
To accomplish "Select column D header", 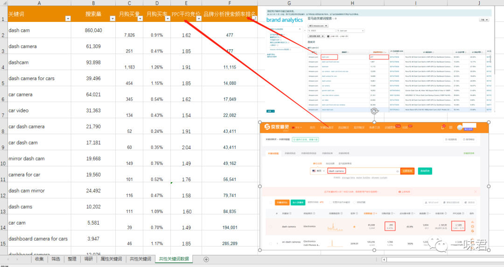I will point(157,3).
